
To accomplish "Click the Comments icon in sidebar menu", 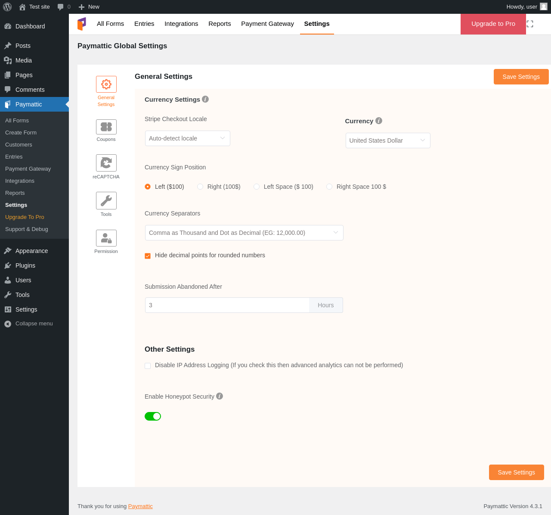I will tap(8, 90).
